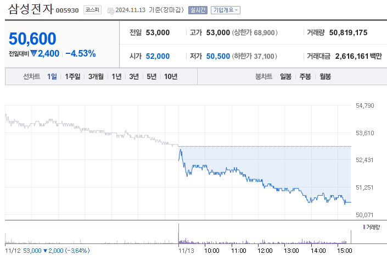Viewport: 387px width, 266px height.
Task: Click the 코스피 market label
Action: (x=92, y=10)
